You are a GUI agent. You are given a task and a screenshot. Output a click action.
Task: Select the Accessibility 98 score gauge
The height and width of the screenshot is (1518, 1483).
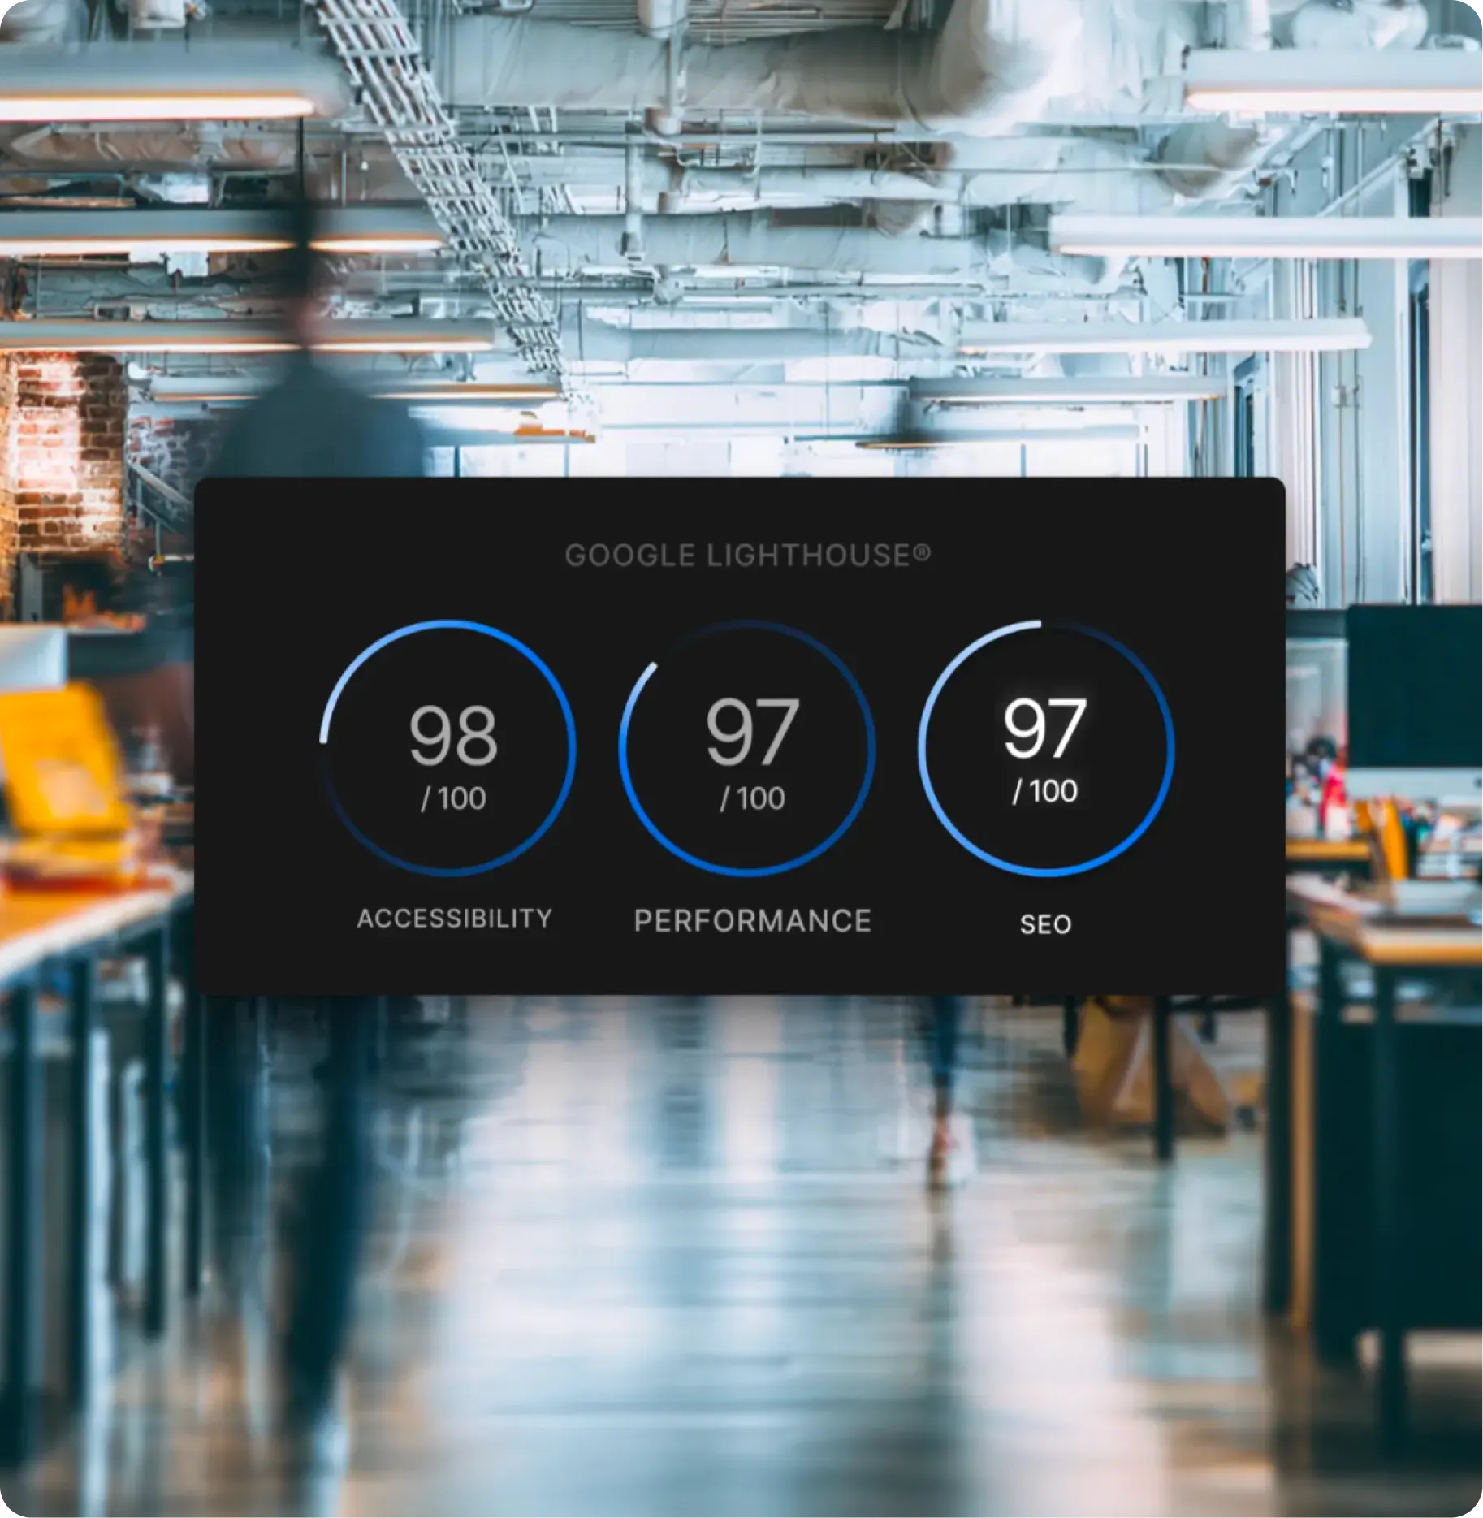pos(448,748)
